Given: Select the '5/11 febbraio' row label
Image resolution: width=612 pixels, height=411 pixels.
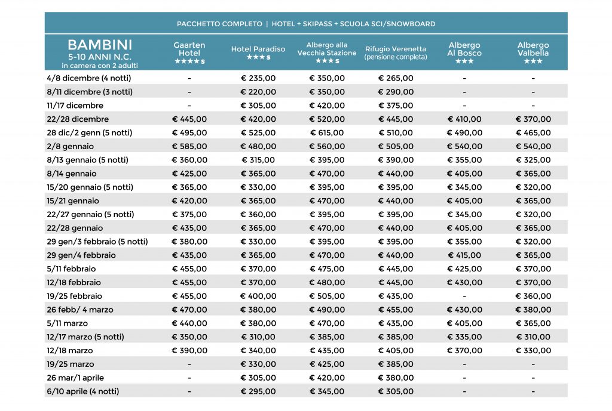Looking at the screenshot, I should tap(71, 269).
